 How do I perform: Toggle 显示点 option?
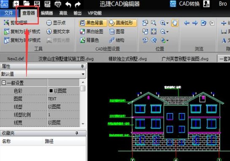coord(56,23)
